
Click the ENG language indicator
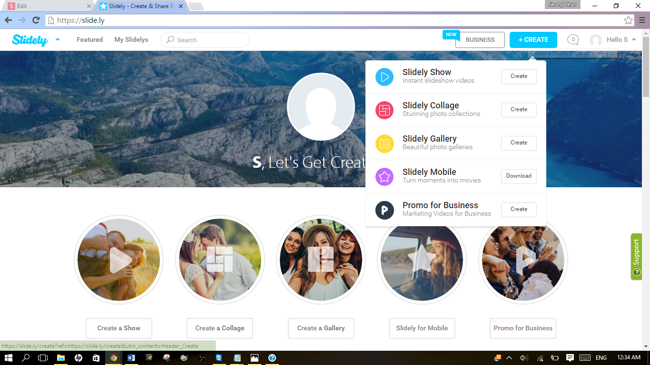[601, 358]
